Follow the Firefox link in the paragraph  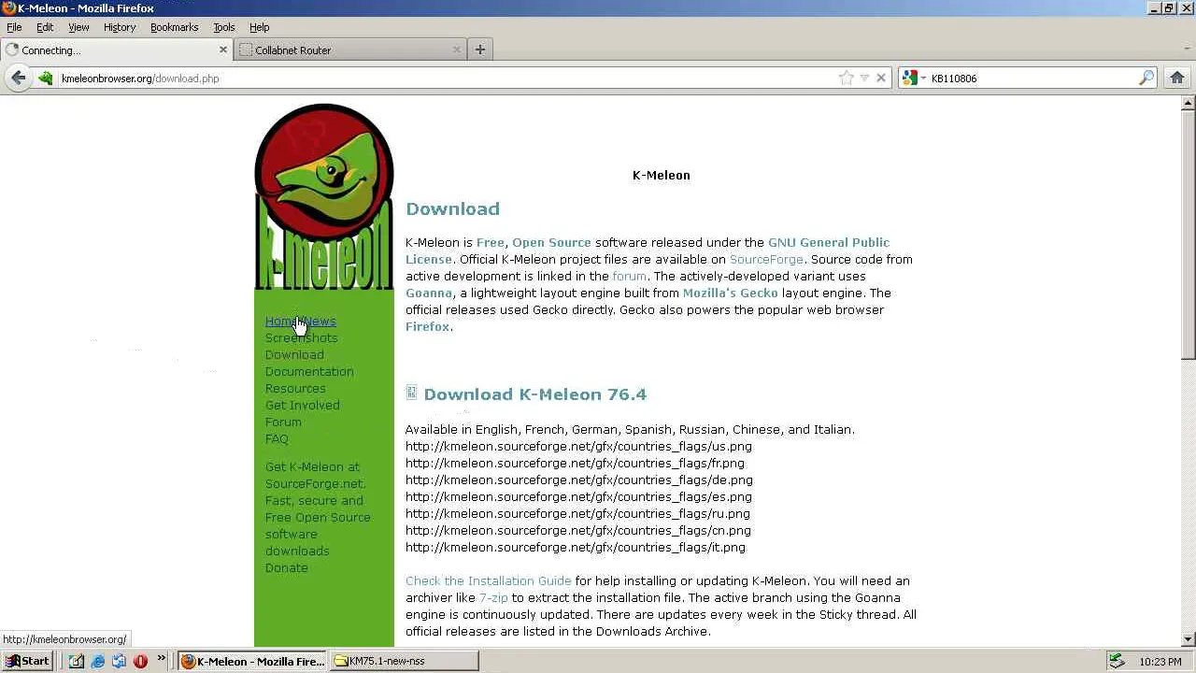click(427, 327)
